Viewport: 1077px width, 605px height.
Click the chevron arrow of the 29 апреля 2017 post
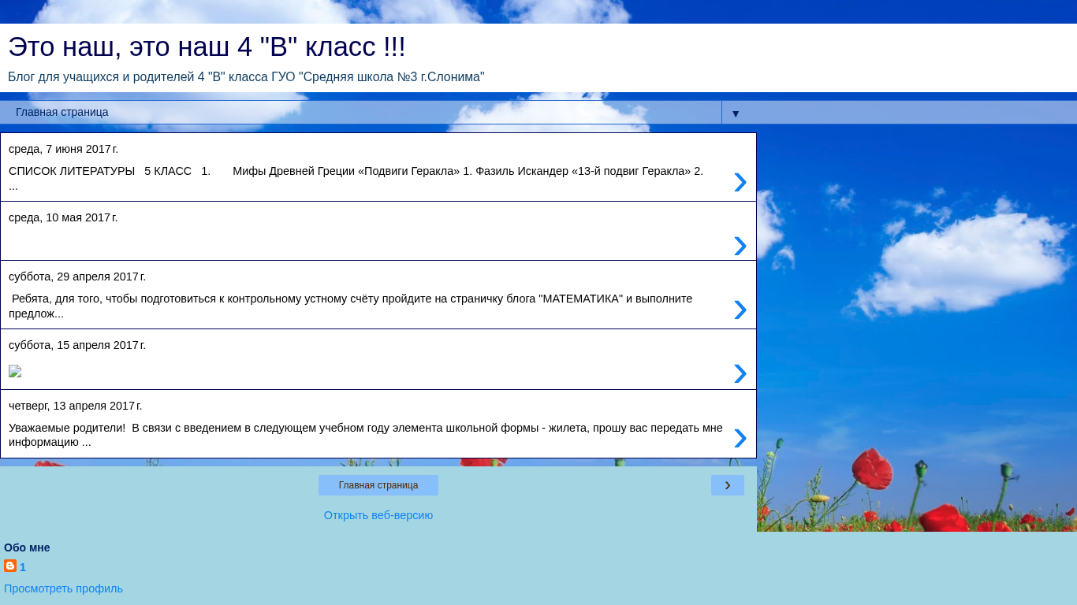click(x=740, y=310)
